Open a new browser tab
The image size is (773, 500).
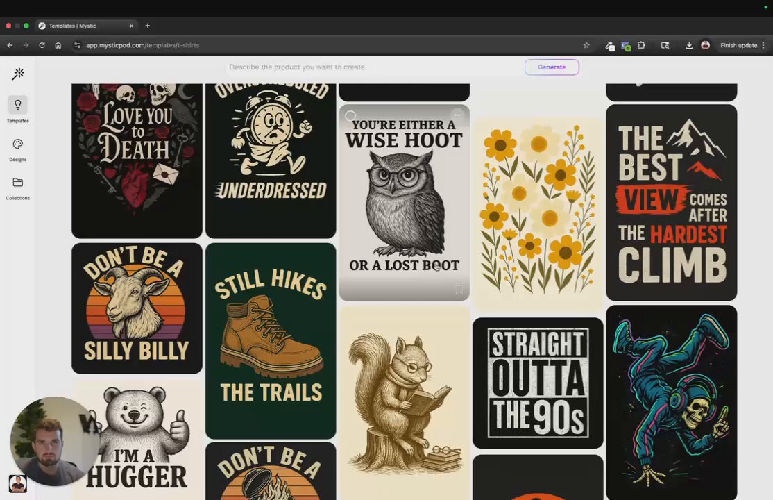point(147,26)
